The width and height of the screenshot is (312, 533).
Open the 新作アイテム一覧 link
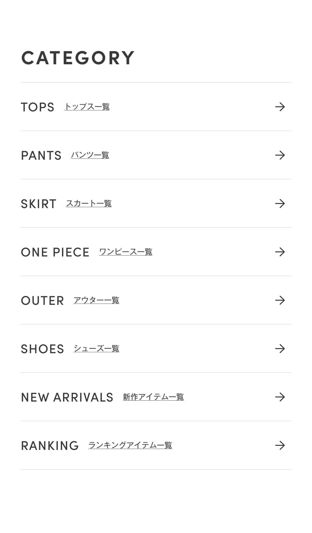tap(153, 397)
